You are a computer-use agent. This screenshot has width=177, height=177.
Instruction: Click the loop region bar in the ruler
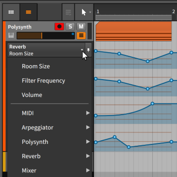pyautogui.click(x=134, y=17)
